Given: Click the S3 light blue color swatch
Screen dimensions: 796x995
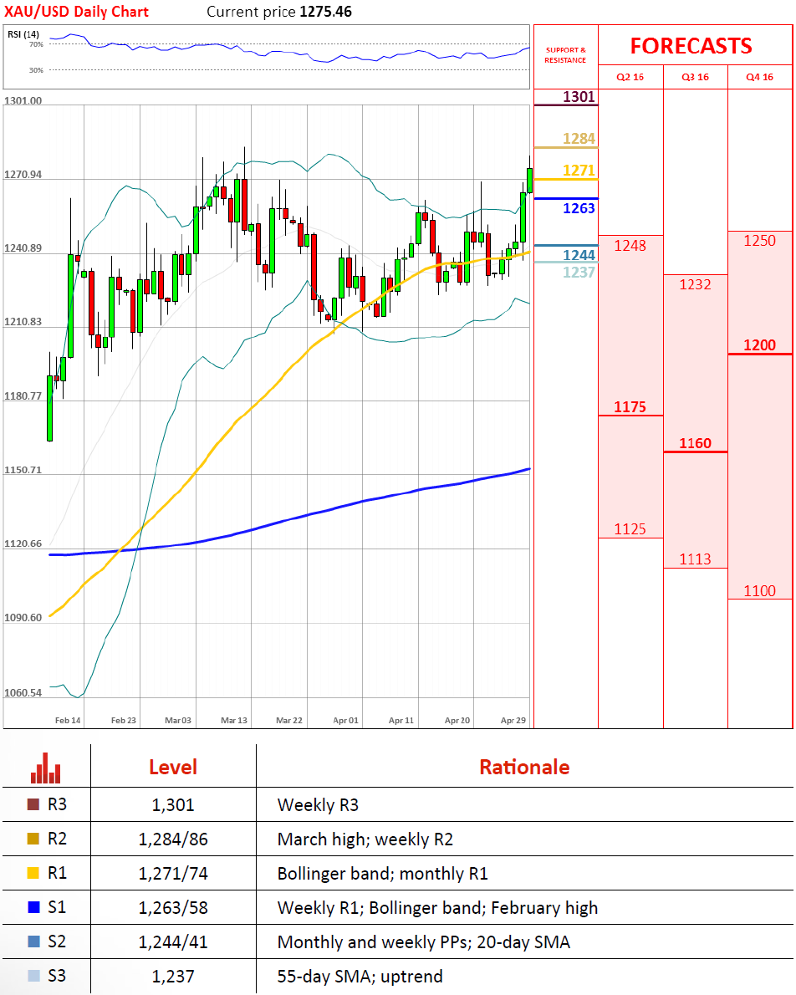Looking at the screenshot, I should click(x=33, y=976).
